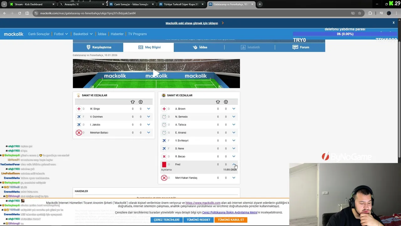Play the mackolik match video

[x=156, y=73]
